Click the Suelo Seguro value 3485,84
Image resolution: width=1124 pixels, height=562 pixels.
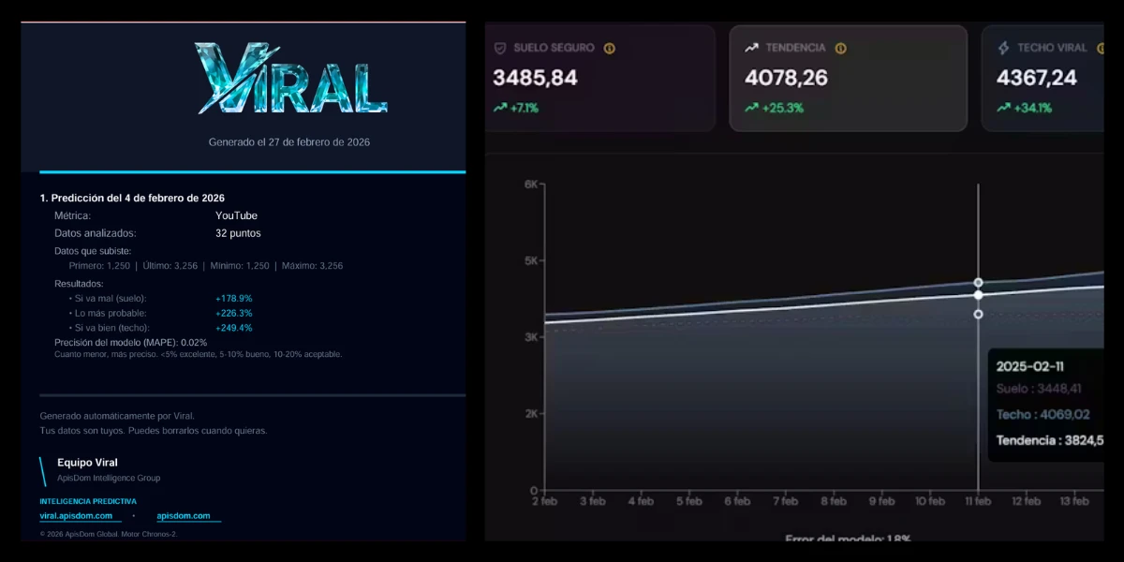(534, 77)
